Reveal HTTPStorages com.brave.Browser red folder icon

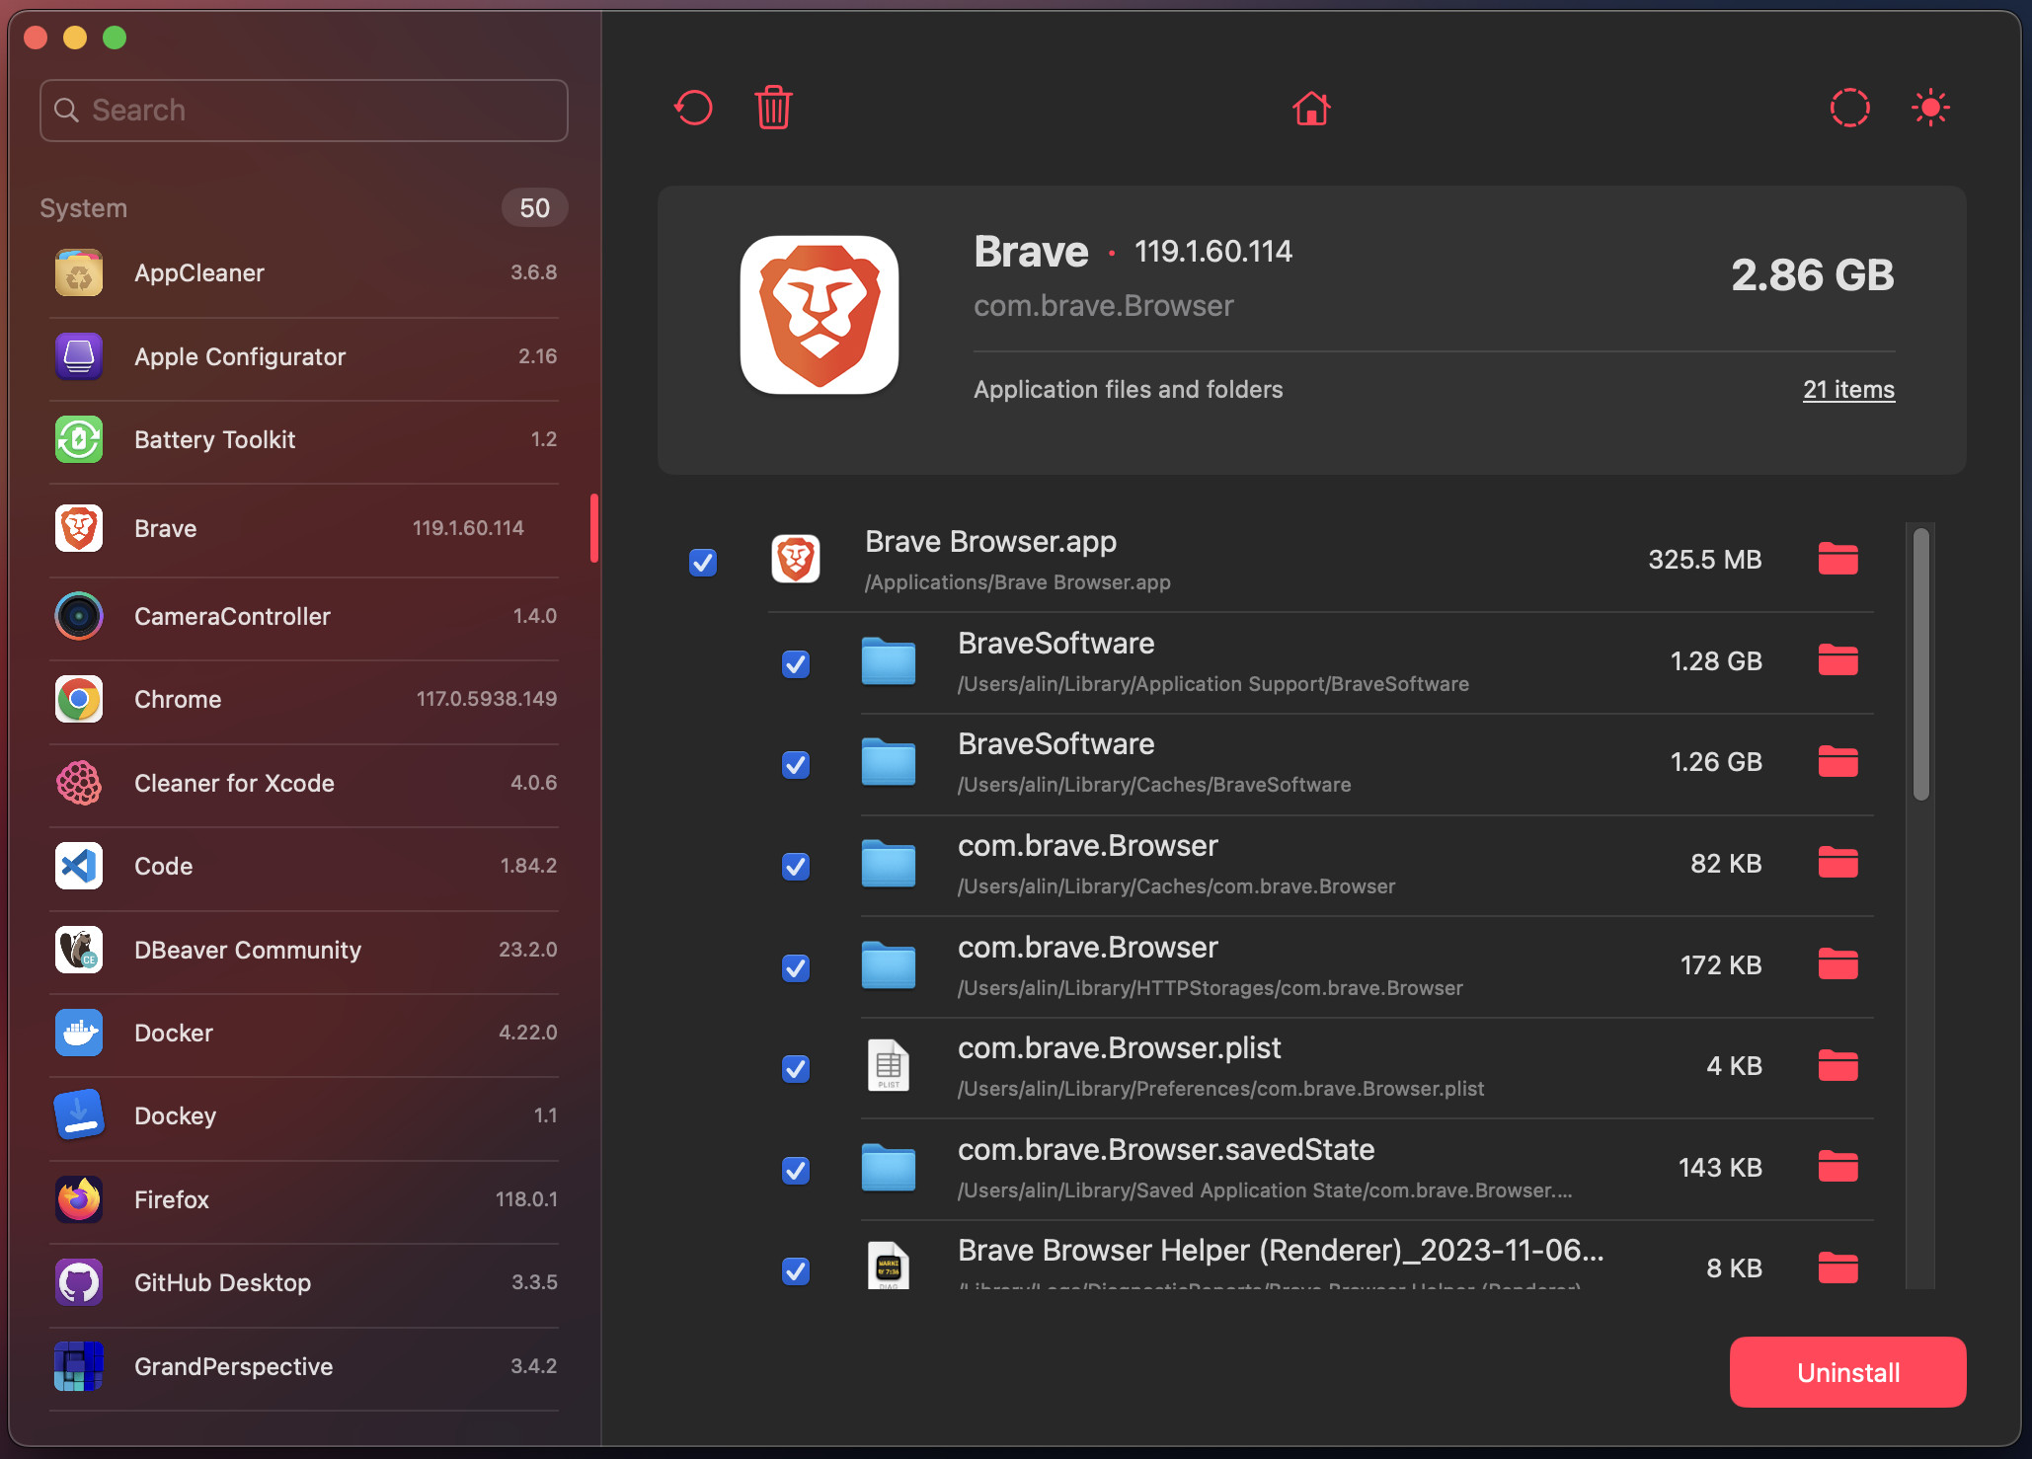point(1837,964)
